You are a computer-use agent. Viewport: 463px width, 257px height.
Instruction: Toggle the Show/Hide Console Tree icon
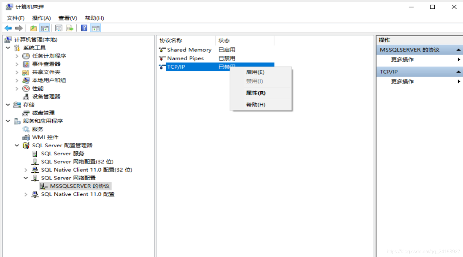click(45, 28)
